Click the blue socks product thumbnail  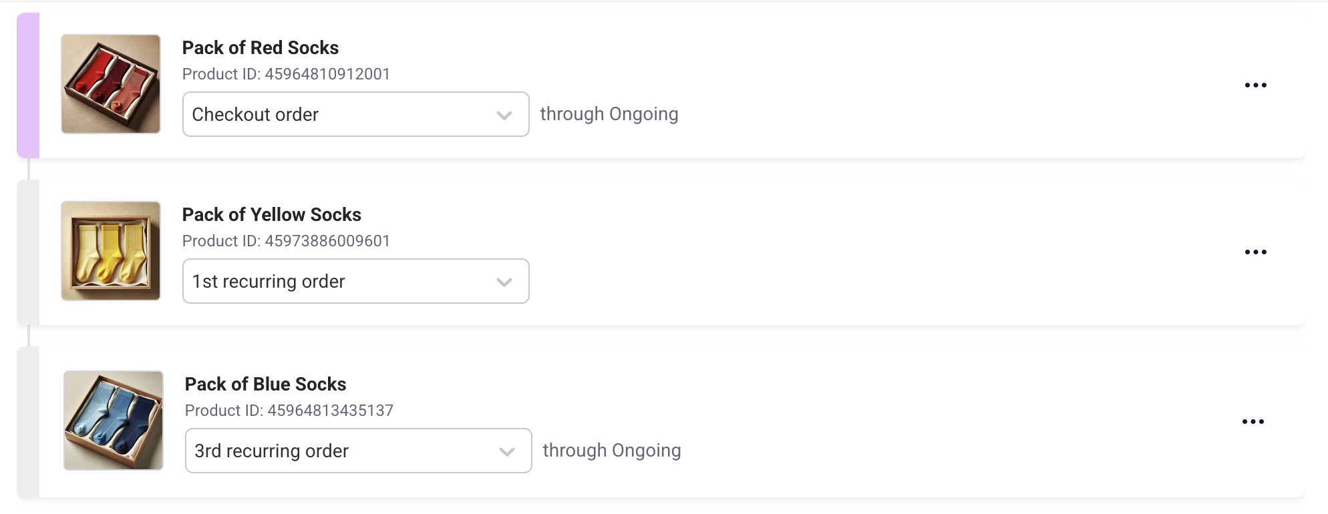coord(114,421)
